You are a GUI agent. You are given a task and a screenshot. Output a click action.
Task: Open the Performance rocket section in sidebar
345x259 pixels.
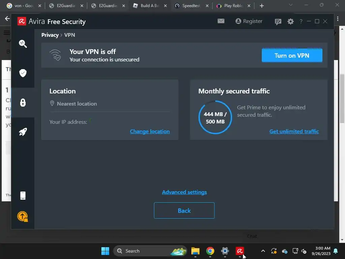[23, 132]
